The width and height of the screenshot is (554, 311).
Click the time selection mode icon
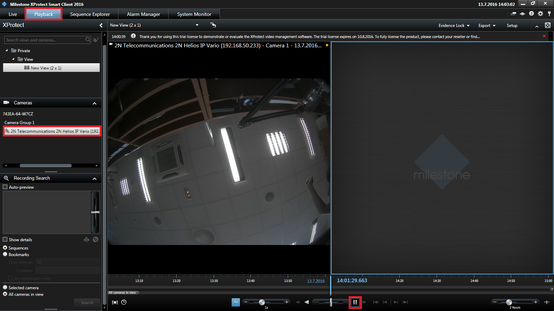pos(115,302)
